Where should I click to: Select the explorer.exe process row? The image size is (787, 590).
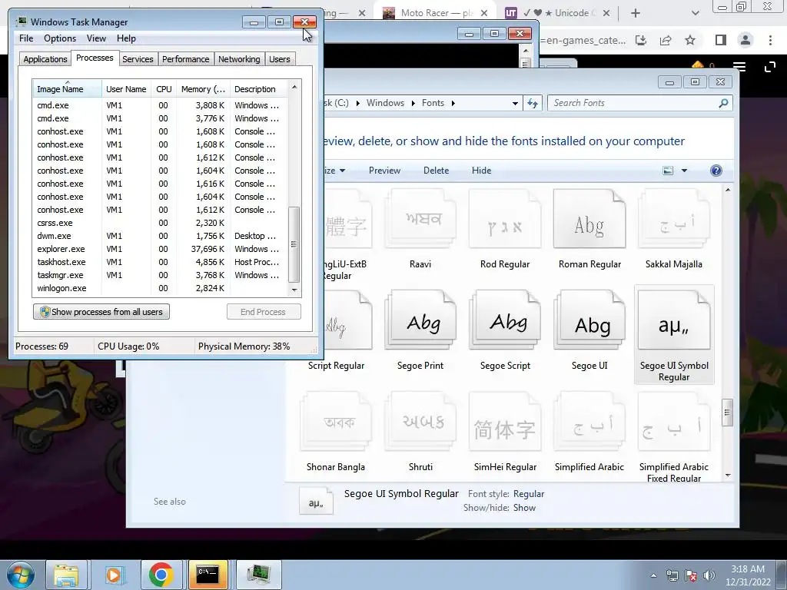(x=160, y=249)
